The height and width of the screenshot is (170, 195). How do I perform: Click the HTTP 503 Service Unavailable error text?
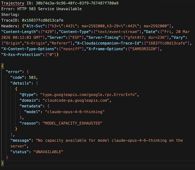(x=49, y=9)
